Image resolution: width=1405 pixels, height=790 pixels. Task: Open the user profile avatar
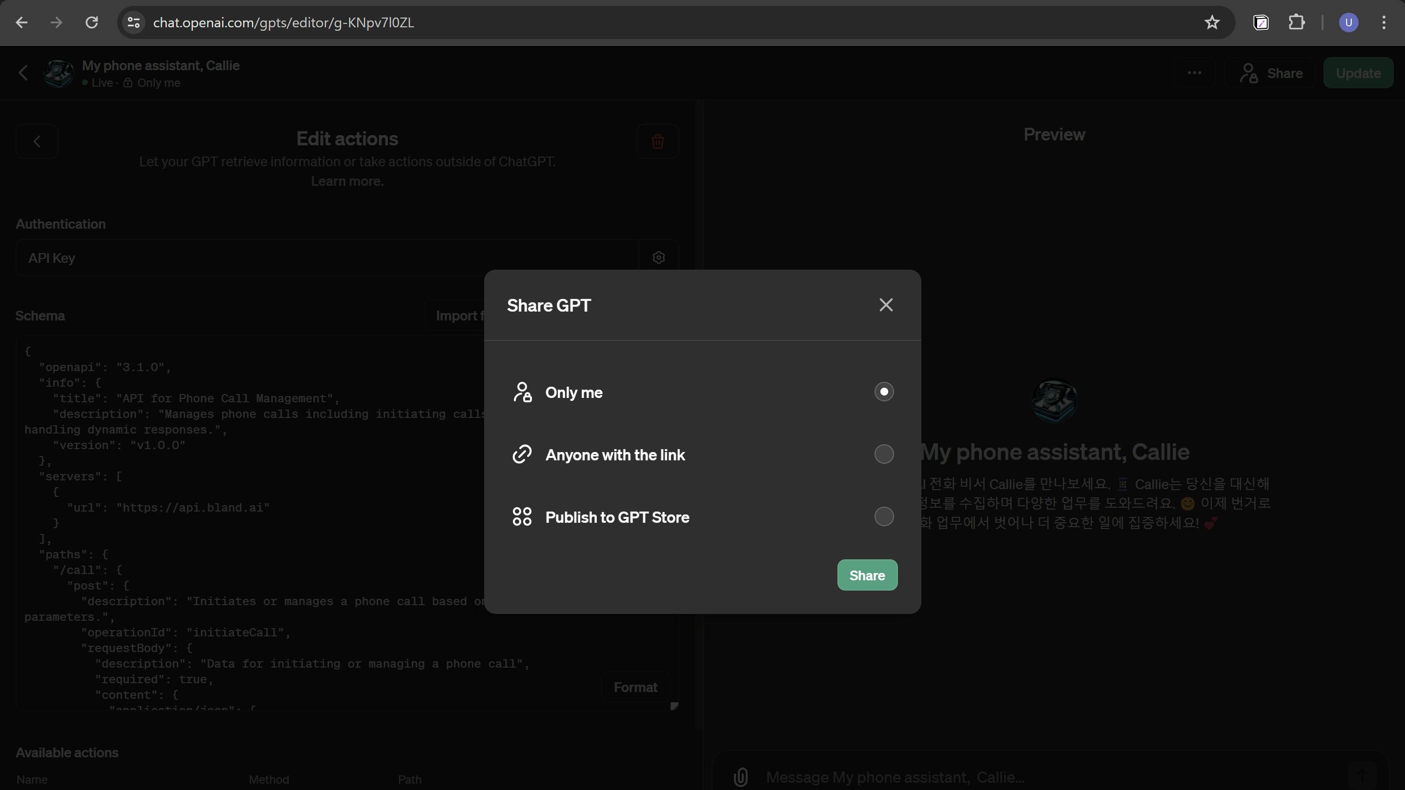(1348, 22)
